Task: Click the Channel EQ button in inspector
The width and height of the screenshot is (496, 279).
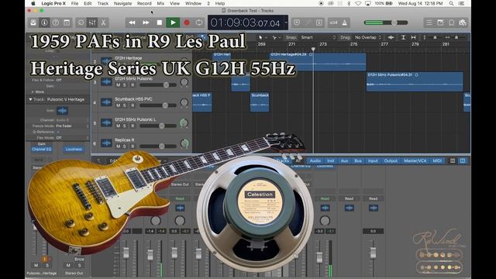Action: 41,150
